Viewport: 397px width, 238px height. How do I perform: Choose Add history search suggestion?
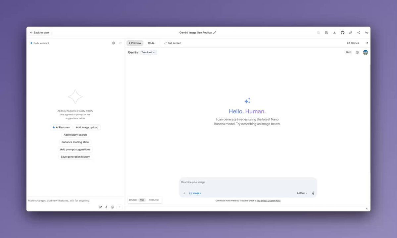coord(75,135)
